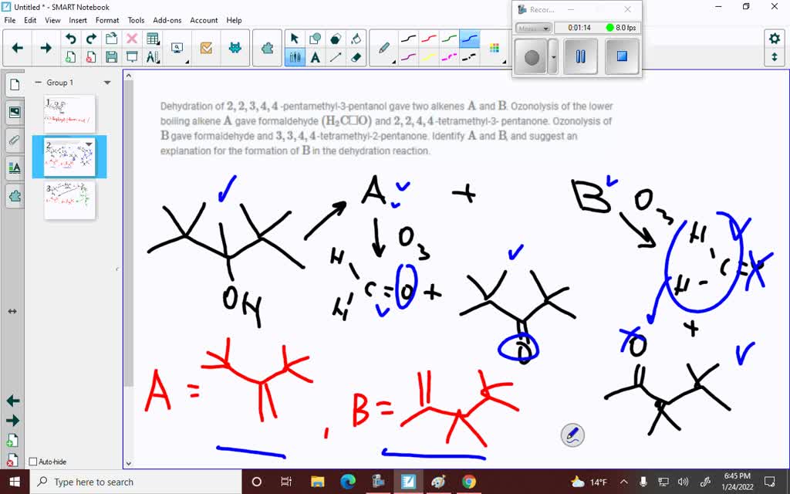Click the Undo icon
Image resolution: width=790 pixels, height=494 pixels.
72,38
